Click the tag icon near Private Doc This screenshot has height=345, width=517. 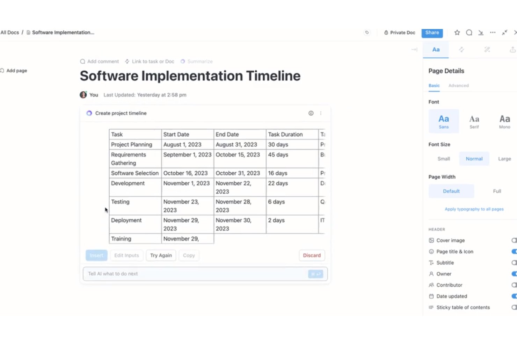click(x=367, y=33)
